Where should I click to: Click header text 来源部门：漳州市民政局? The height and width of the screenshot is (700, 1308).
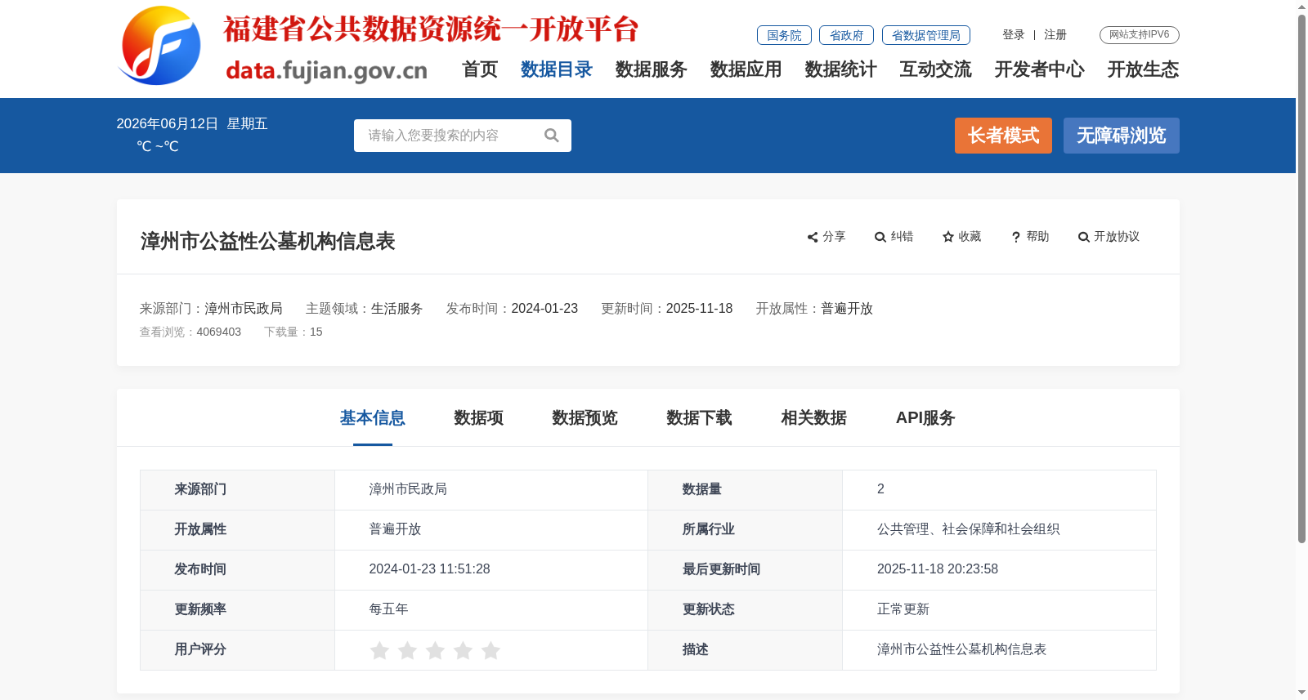coord(211,309)
